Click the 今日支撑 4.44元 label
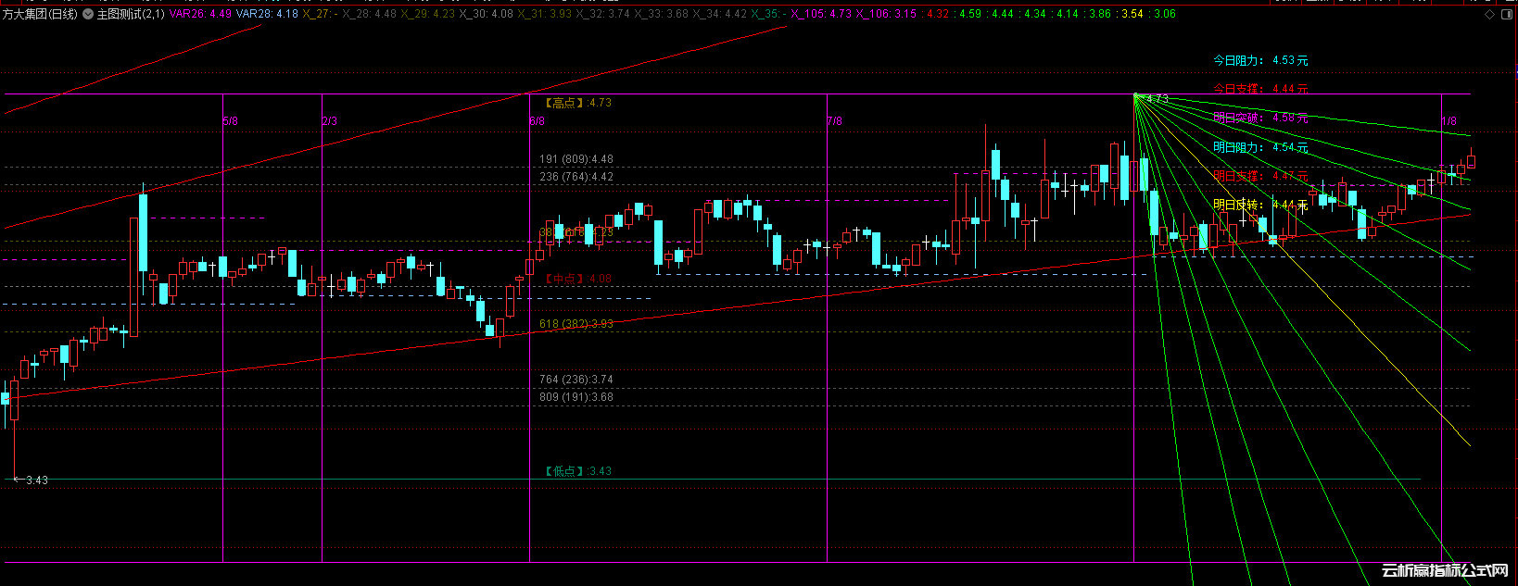1518x586 pixels. (x=1260, y=89)
